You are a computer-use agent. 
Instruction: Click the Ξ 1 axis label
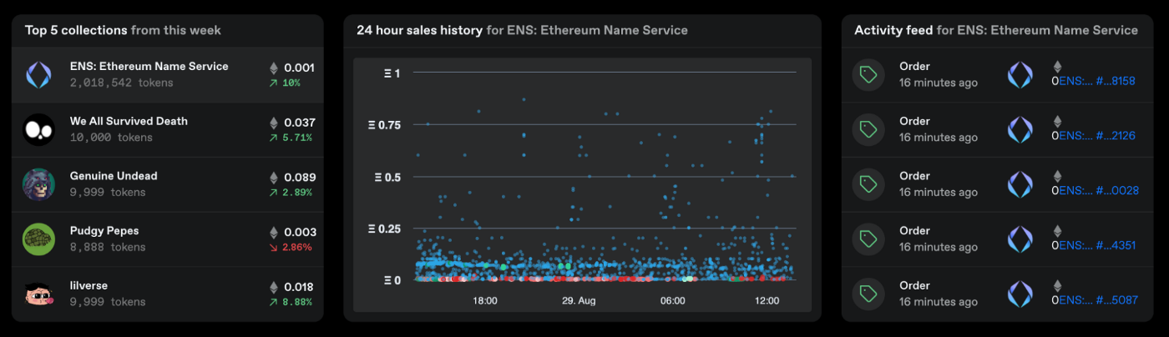tap(392, 73)
